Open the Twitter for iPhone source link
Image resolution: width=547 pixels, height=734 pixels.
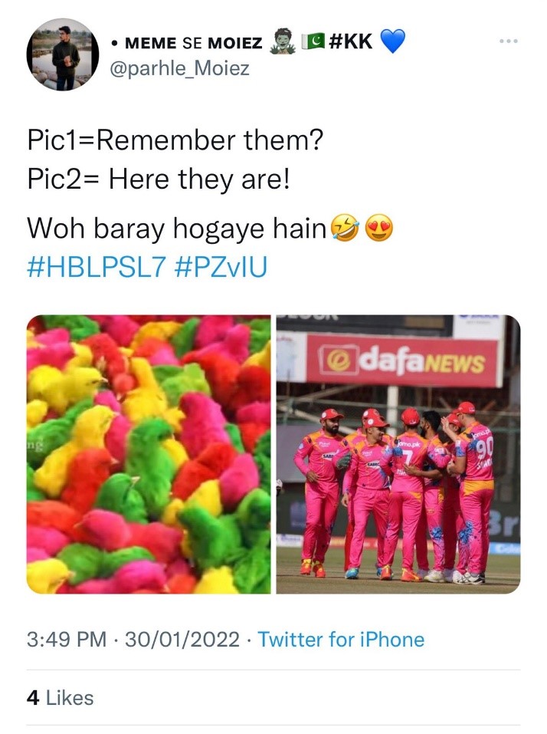pyautogui.click(x=341, y=639)
